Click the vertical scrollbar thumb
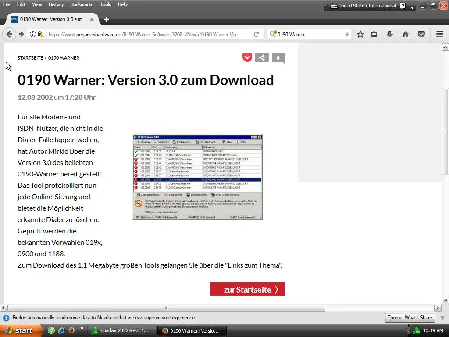449x337 pixels. [x=445, y=132]
